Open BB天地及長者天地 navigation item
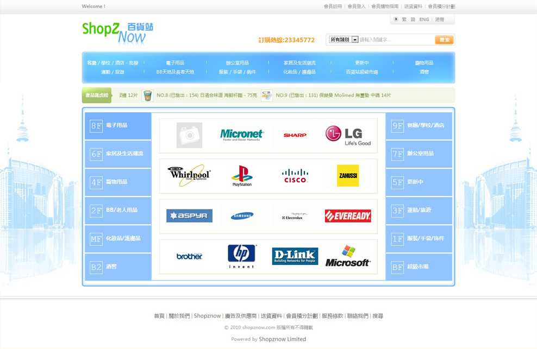This screenshot has width=537, height=349. click(176, 72)
